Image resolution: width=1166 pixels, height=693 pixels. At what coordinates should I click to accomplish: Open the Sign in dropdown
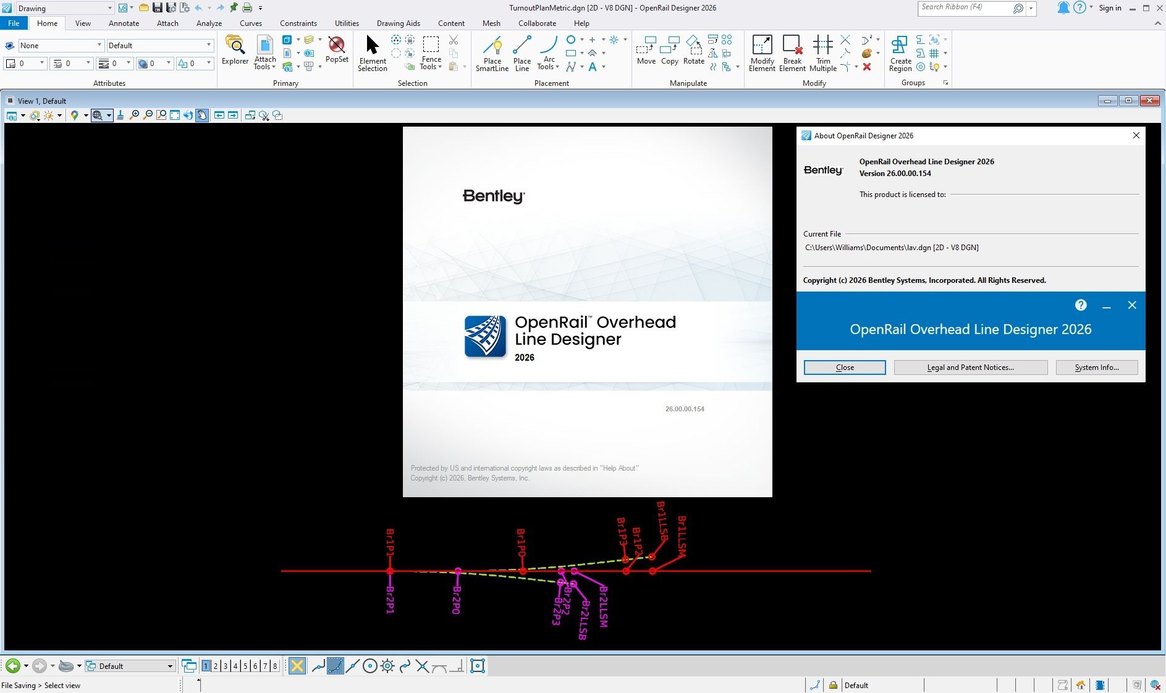click(x=1110, y=8)
